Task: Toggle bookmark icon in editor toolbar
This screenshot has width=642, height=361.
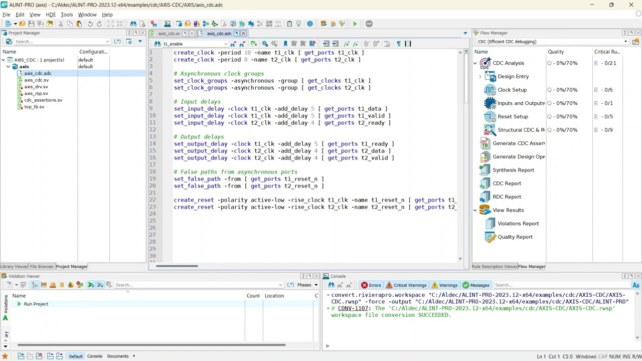Action: (285, 44)
